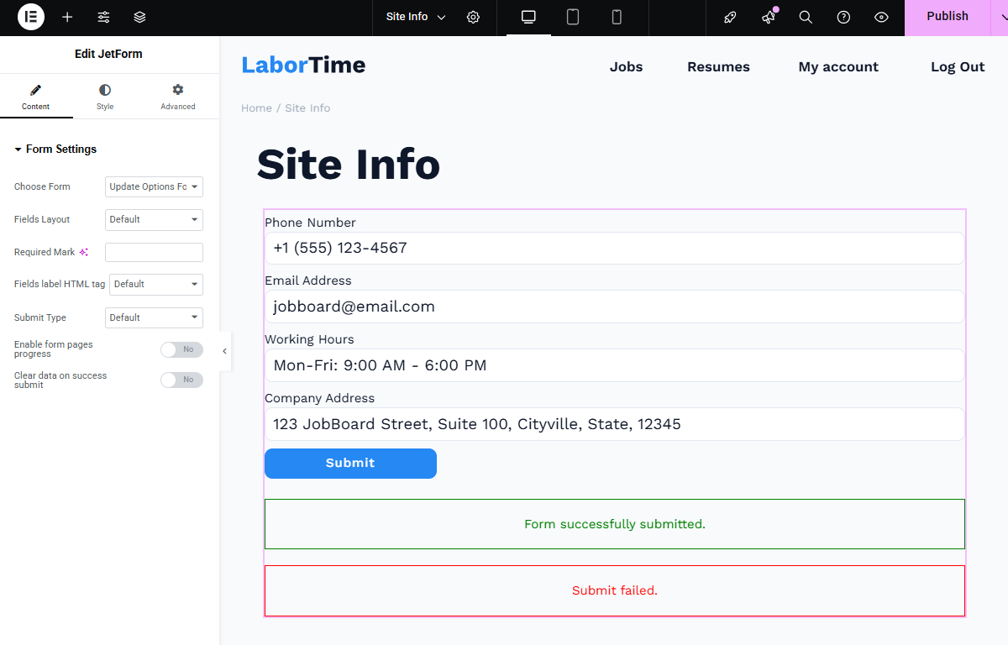Viewport: 1008px width, 645px height.
Task: Open the Advanced tab
Action: pos(177,97)
